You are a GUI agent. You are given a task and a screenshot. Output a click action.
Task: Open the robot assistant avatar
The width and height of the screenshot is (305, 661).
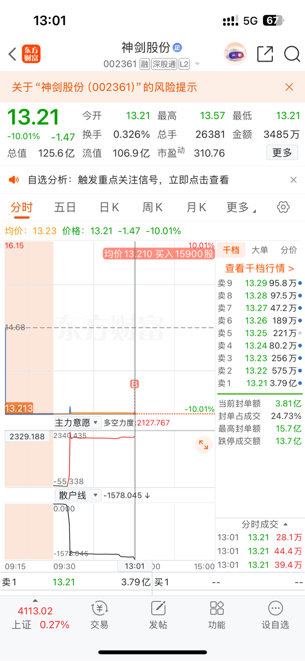pos(235,54)
